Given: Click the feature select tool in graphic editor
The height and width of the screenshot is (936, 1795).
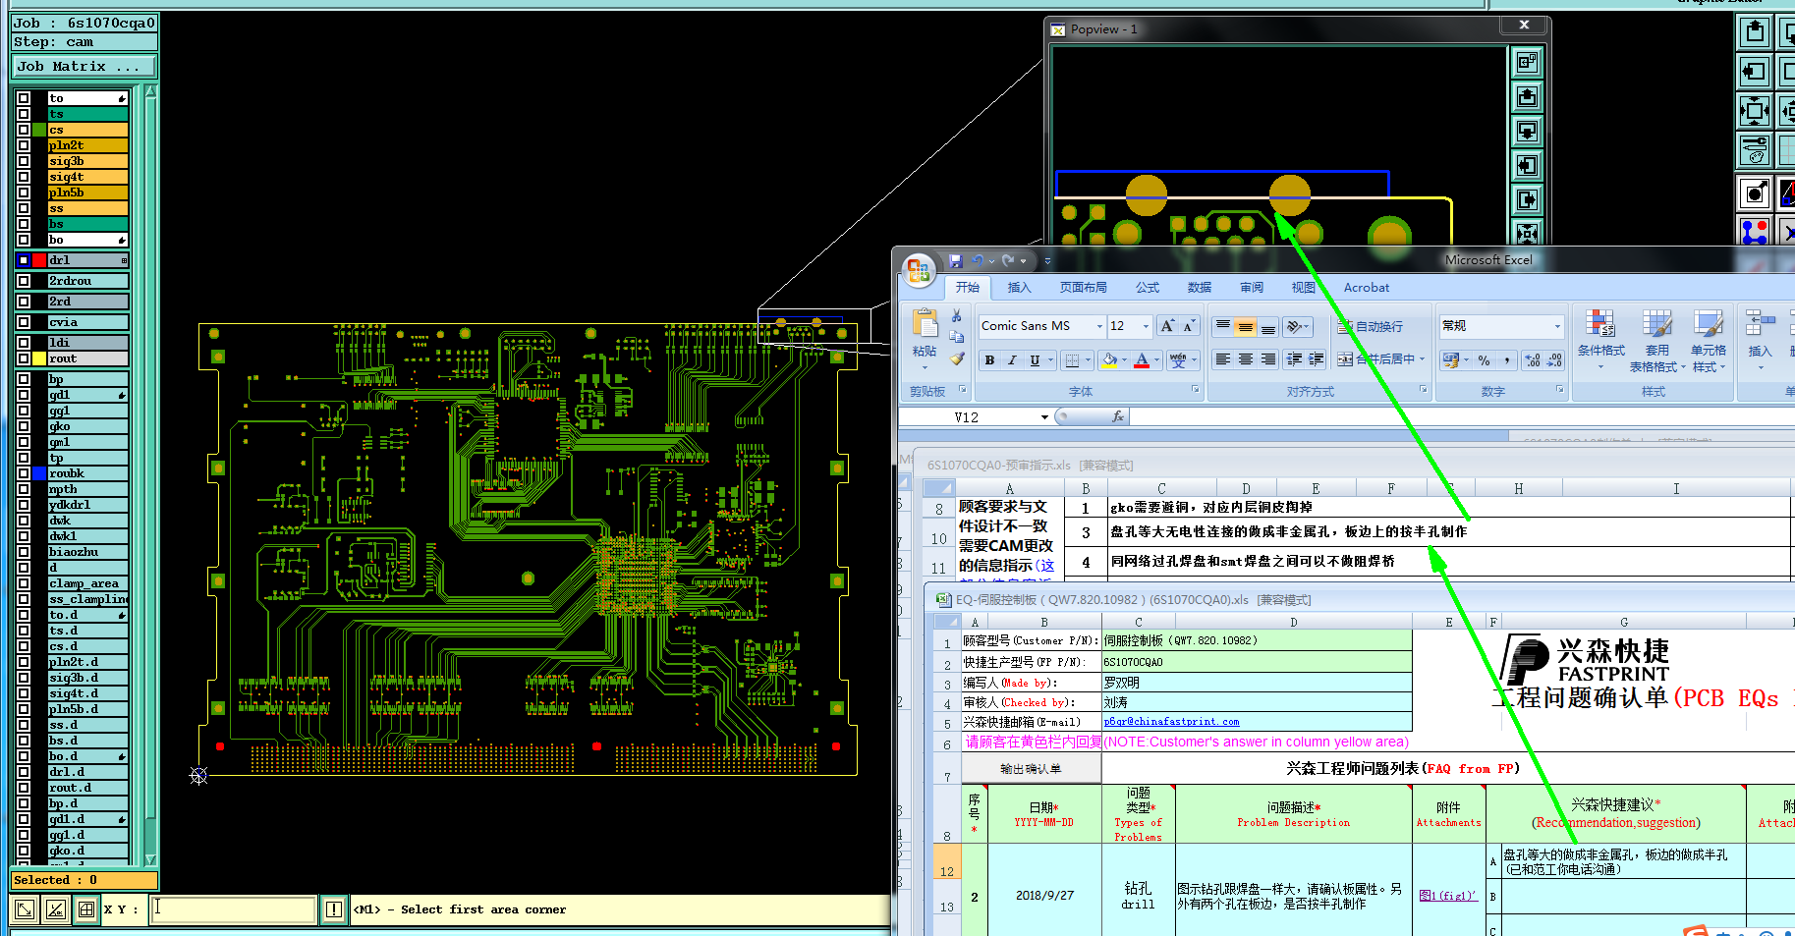Looking at the screenshot, I should (x=1755, y=193).
